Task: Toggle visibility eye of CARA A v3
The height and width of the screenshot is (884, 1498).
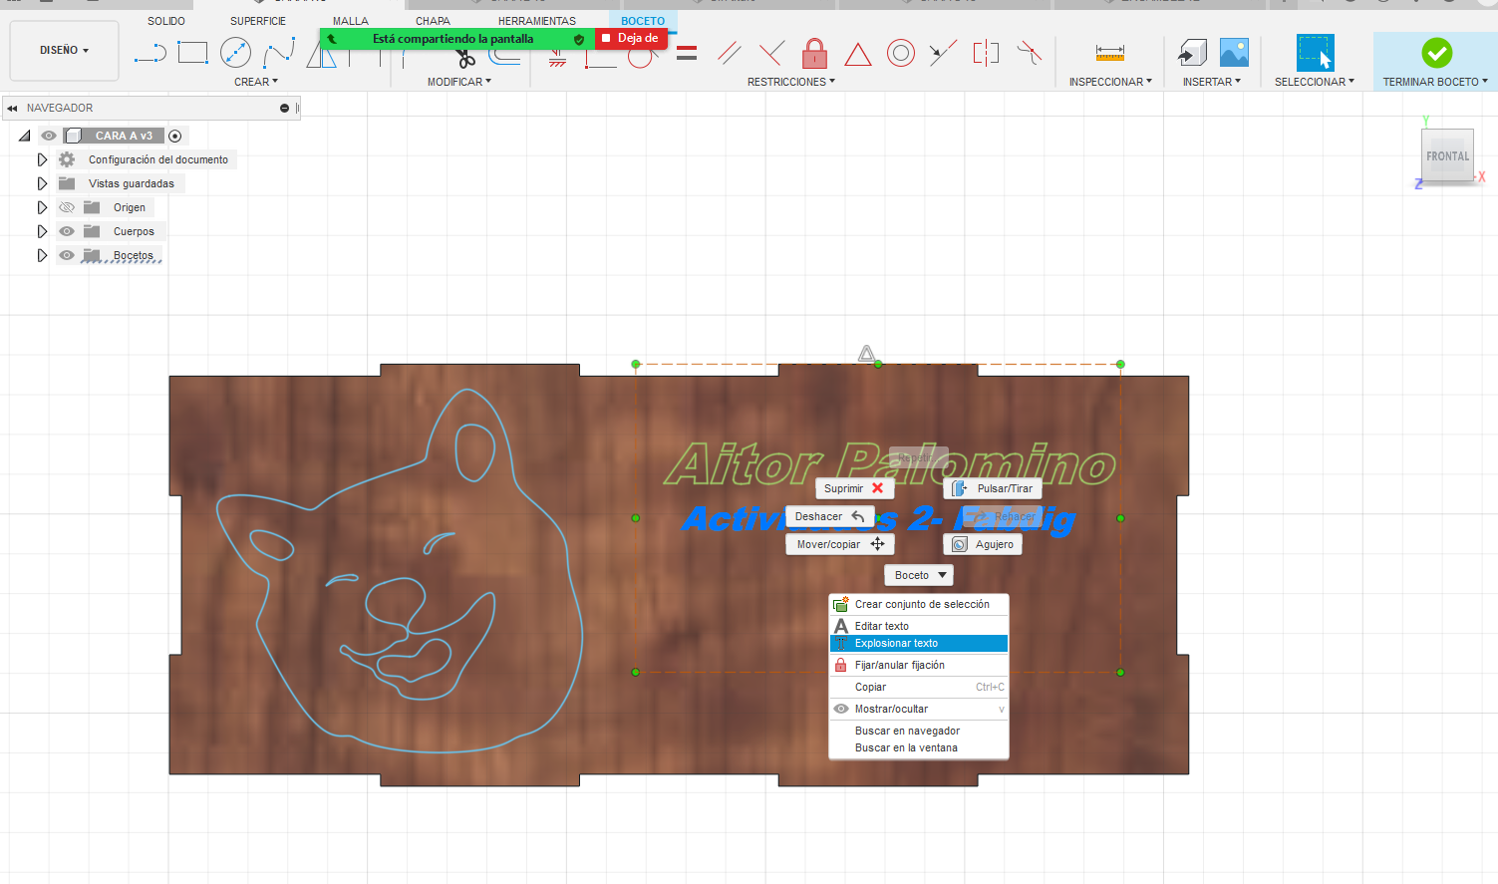Action: 48,136
